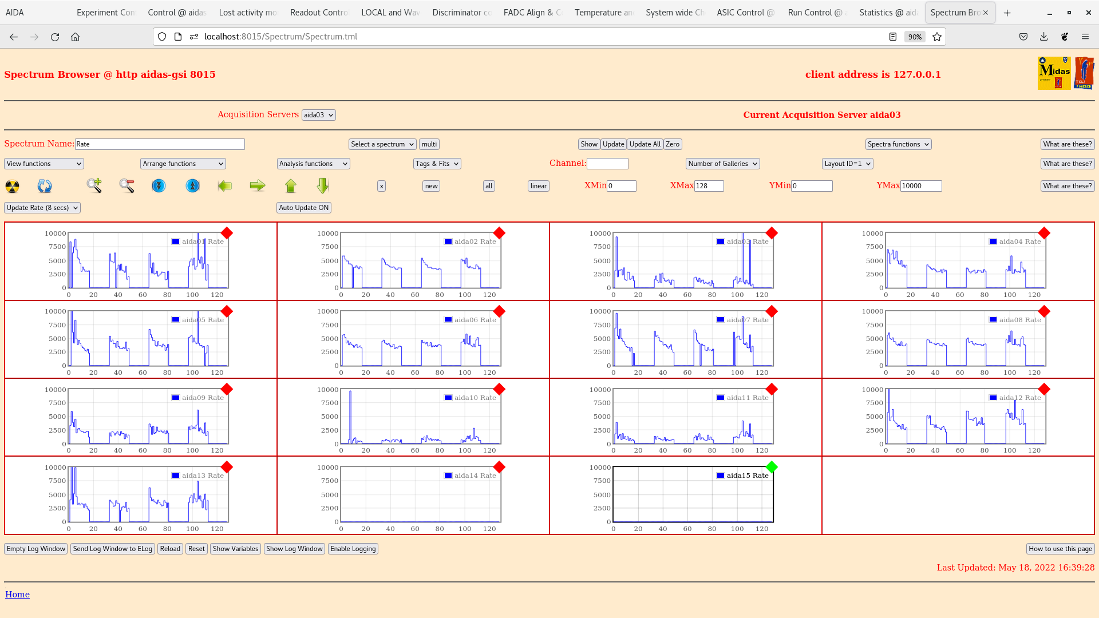The height and width of the screenshot is (618, 1099).
Task: Click the green right arrow icon
Action: pos(258,185)
